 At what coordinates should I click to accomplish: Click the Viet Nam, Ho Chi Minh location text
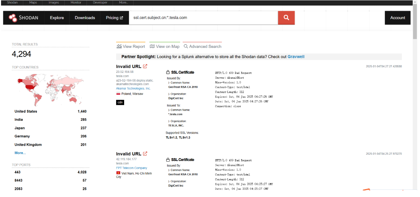click(x=134, y=175)
